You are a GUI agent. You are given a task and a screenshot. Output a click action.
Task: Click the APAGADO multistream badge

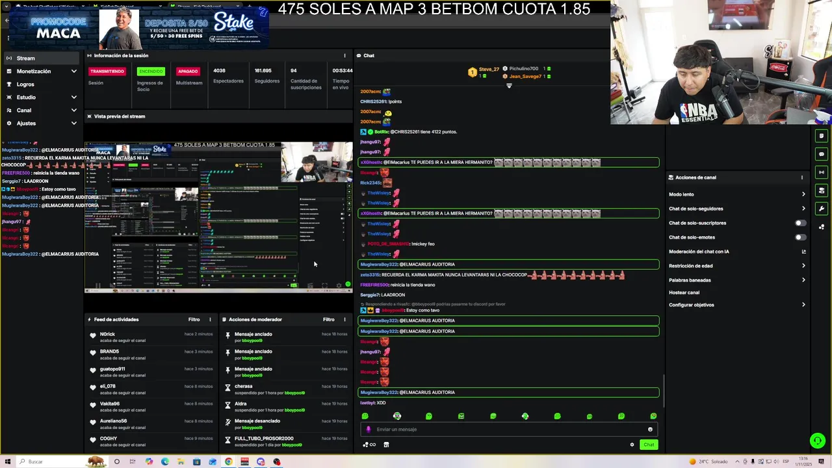click(188, 71)
